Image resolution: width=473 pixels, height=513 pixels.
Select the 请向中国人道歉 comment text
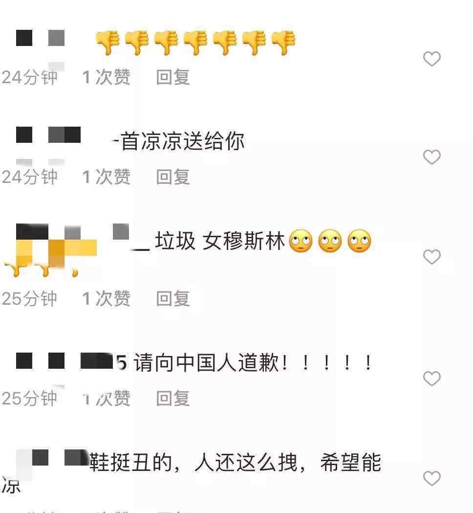[x=253, y=362]
